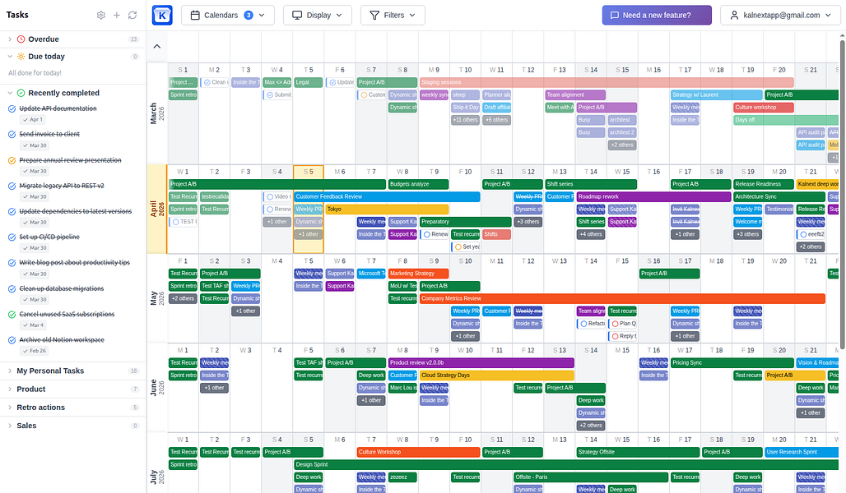This screenshot has height=493, width=846.
Task: Open Tasks settings gear
Action: pyautogui.click(x=101, y=15)
